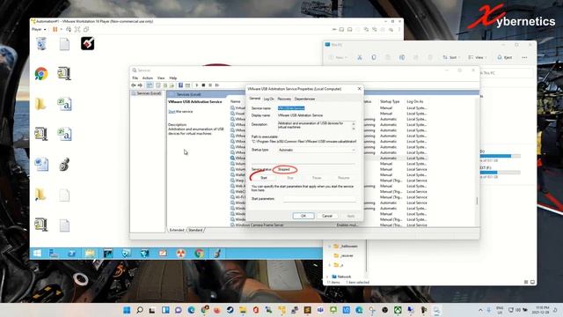This screenshot has width=563, height=317.
Task: Click the Back arrow in Services toolbar
Action: point(134,85)
